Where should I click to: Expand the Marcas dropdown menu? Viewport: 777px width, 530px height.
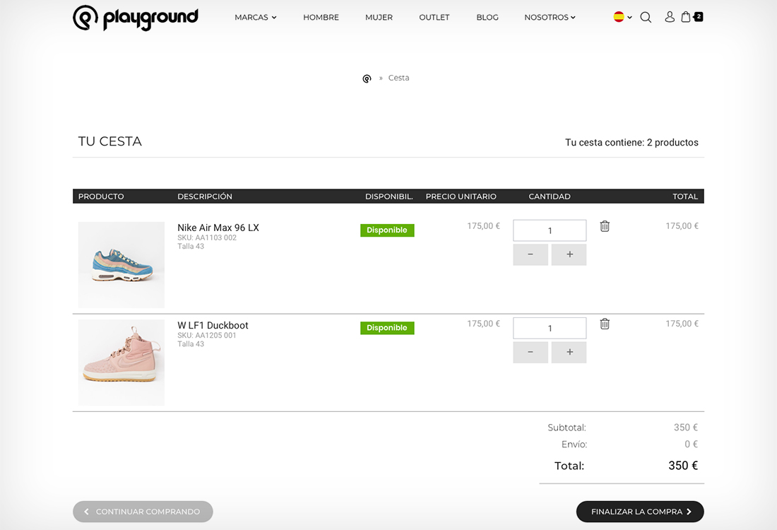(255, 18)
